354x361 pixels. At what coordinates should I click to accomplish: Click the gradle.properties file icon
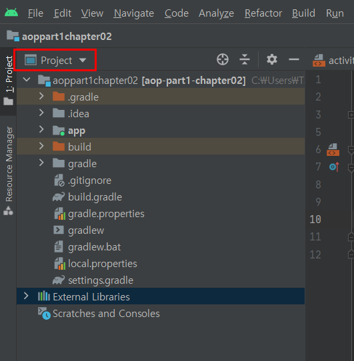60,213
